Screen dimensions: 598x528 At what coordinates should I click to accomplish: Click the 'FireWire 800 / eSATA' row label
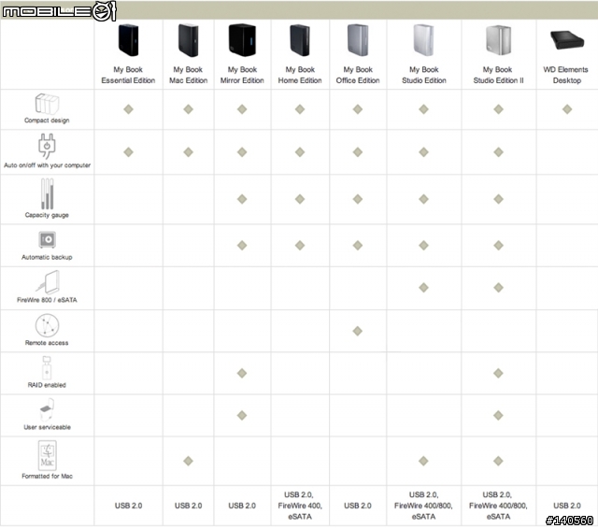tap(47, 300)
